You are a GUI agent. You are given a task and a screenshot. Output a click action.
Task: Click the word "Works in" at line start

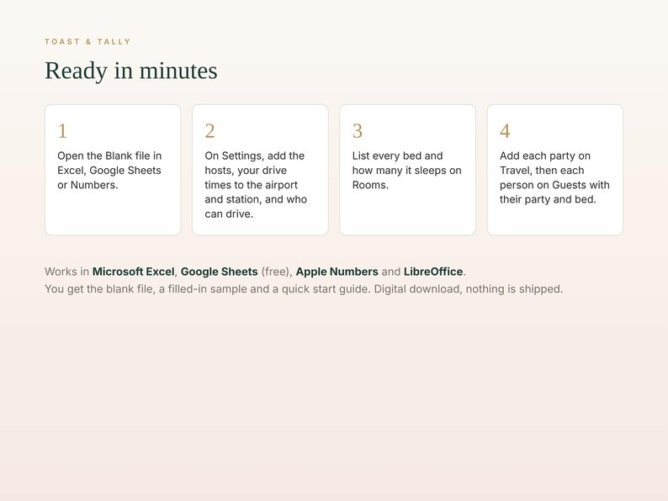(x=67, y=272)
